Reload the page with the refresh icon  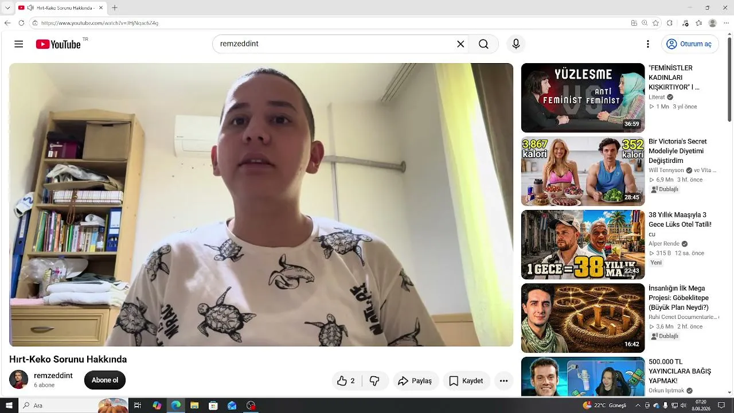point(21,23)
